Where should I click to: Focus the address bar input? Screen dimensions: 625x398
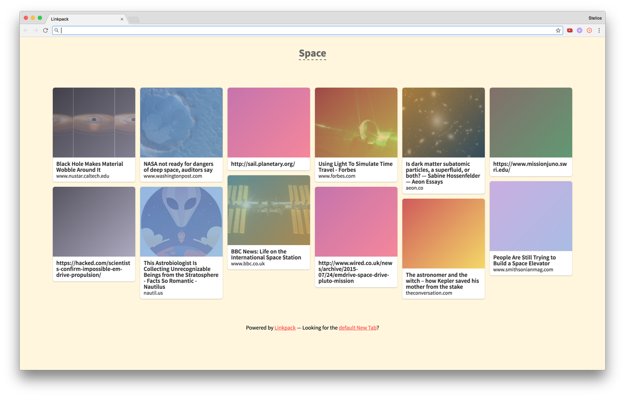point(307,31)
